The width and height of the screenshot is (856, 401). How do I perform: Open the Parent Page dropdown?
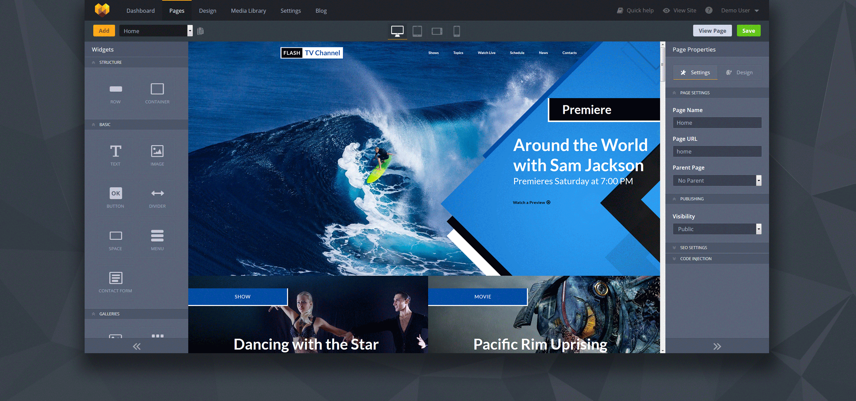717,180
